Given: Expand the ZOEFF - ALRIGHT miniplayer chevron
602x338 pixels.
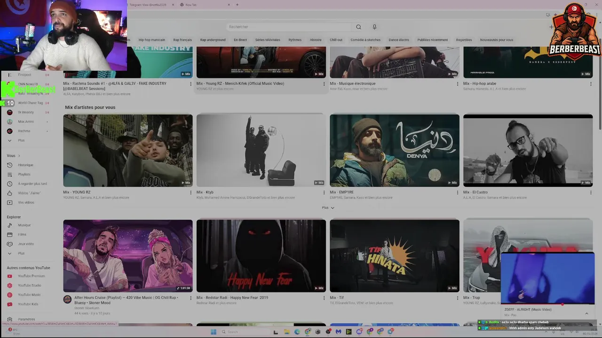Looking at the screenshot, I should [586, 314].
